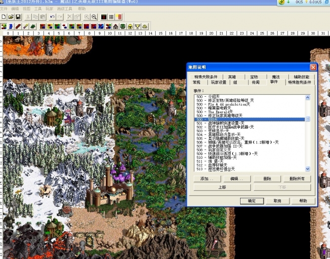Click the Open folder icon

pyautogui.click(x=11, y=17)
